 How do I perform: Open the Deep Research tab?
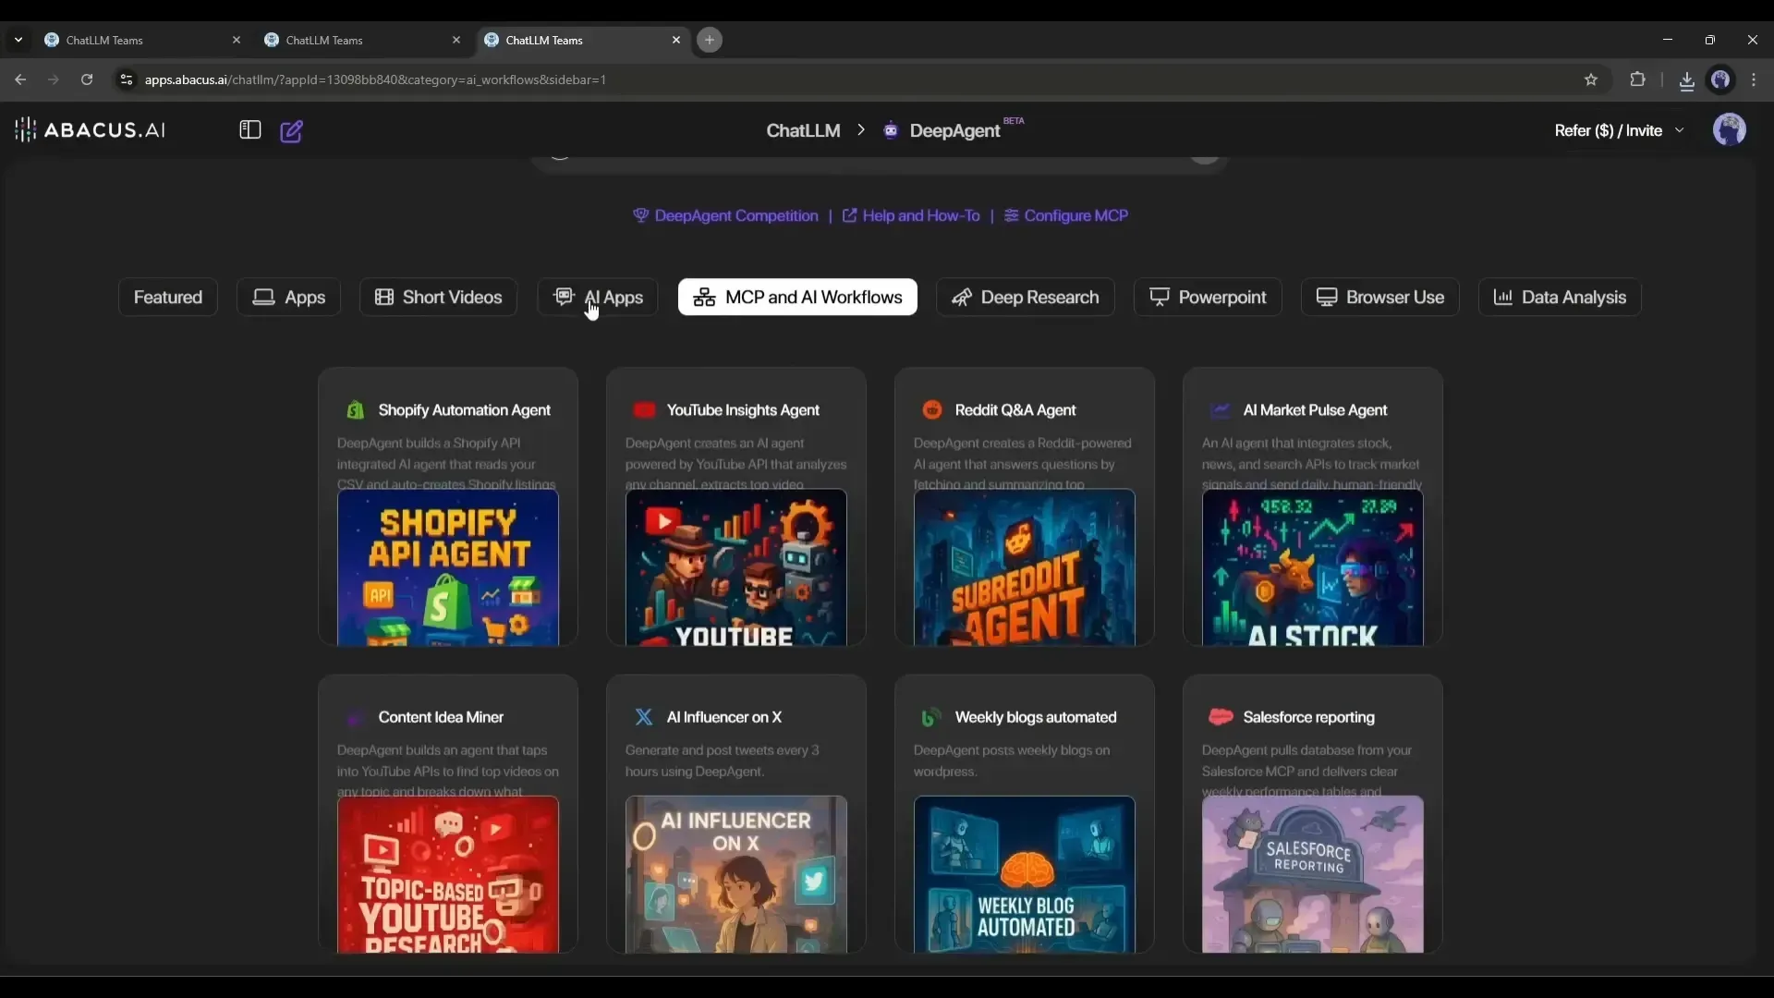click(1026, 297)
